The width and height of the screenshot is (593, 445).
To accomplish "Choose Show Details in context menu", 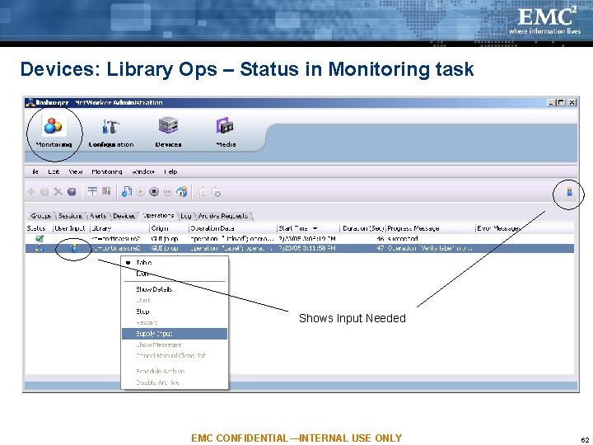I will click(x=175, y=289).
